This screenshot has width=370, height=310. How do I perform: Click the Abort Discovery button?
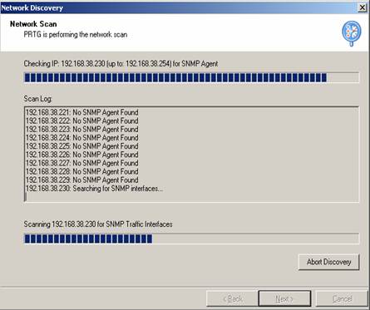coord(328,262)
